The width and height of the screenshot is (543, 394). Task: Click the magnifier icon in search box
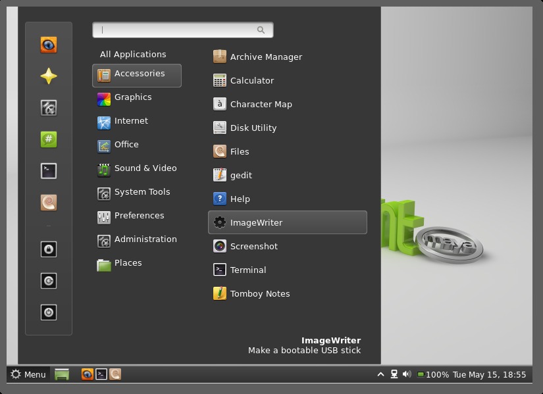pos(261,30)
